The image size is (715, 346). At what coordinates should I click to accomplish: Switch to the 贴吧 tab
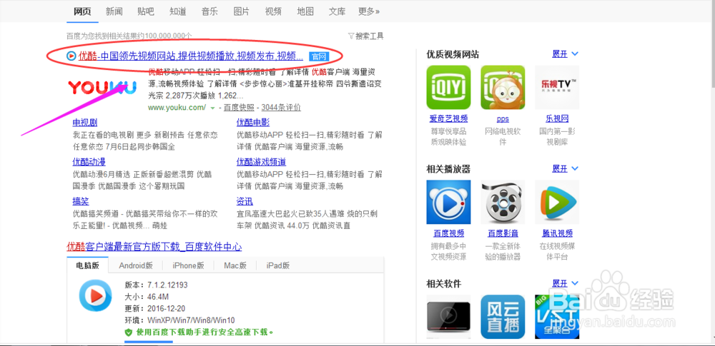[x=146, y=11]
